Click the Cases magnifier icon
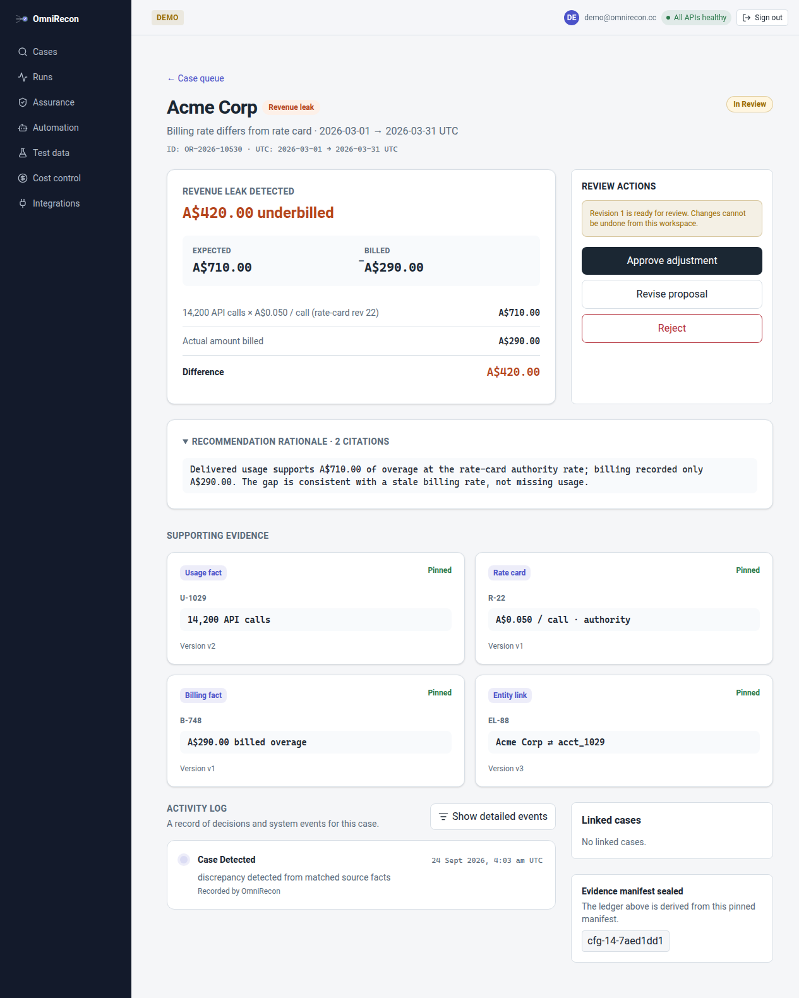 pyautogui.click(x=23, y=52)
